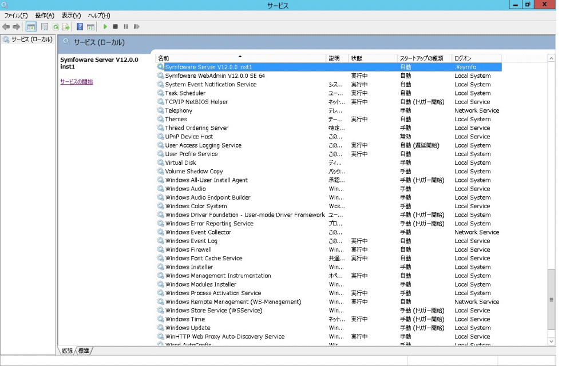586x366 pixels.
Task: Click the gear icon beside Windows Installer
Action: click(161, 266)
